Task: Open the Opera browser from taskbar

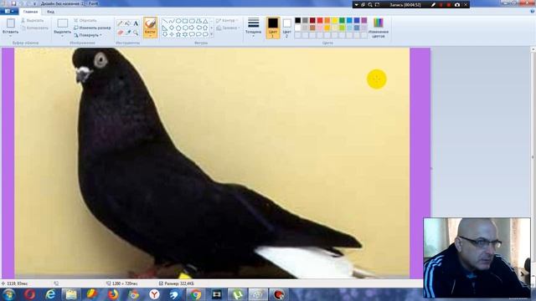Action: coord(29,294)
